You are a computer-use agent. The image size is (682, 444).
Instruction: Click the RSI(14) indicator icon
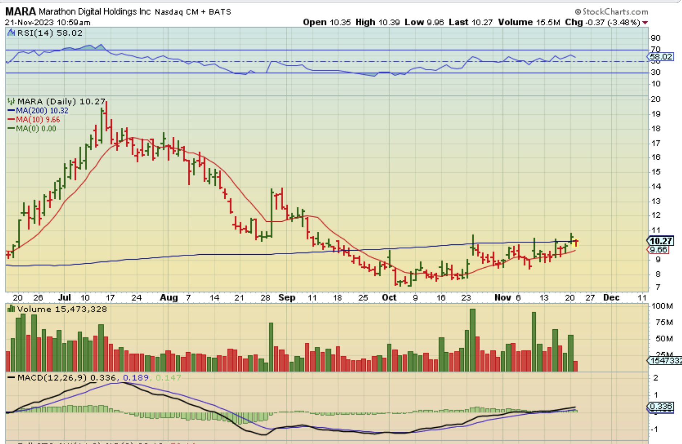coord(11,33)
